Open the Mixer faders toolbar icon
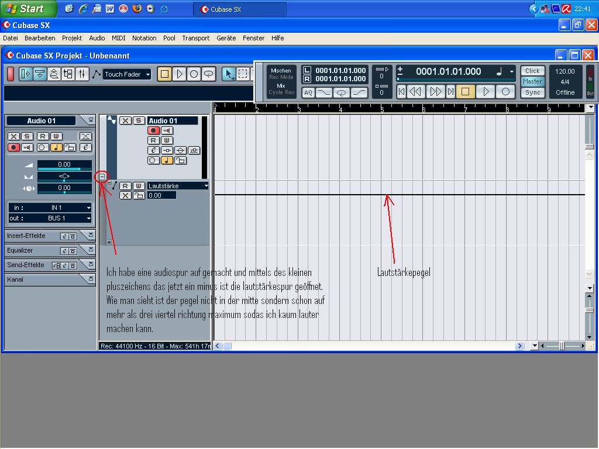This screenshot has height=449, width=599. tap(82, 74)
